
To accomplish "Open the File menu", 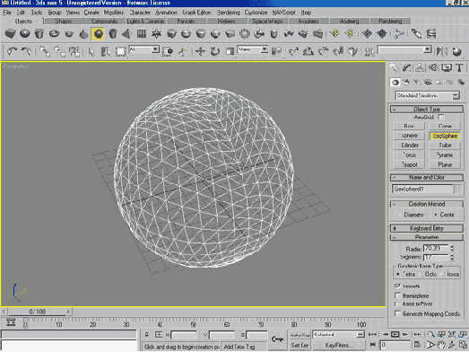I will click(7, 13).
